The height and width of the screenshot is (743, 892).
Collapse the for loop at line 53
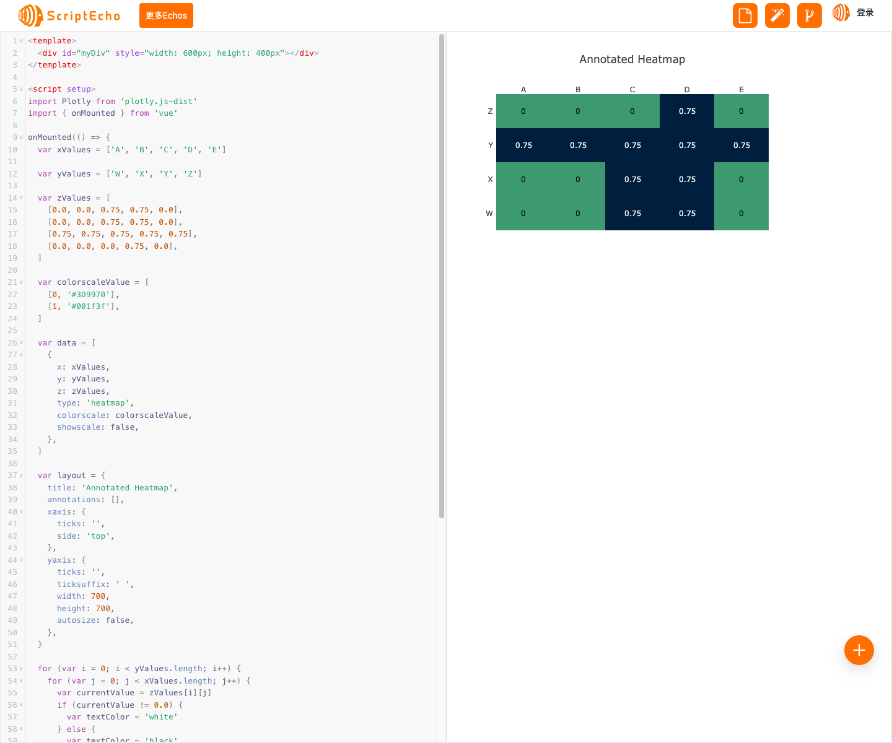click(20, 668)
